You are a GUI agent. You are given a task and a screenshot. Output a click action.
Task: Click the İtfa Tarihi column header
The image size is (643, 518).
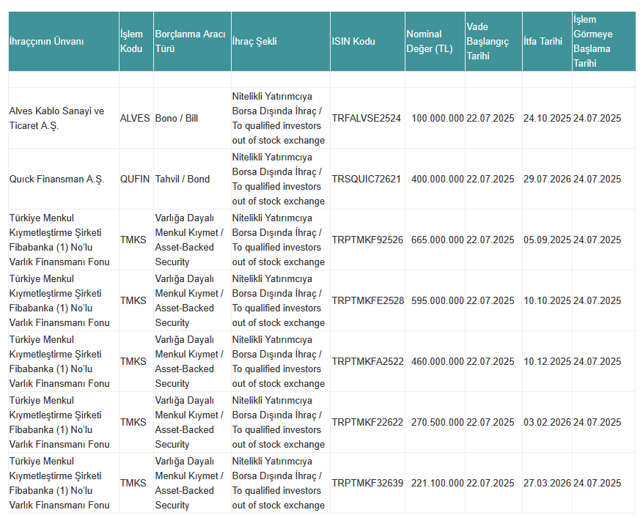click(x=547, y=41)
